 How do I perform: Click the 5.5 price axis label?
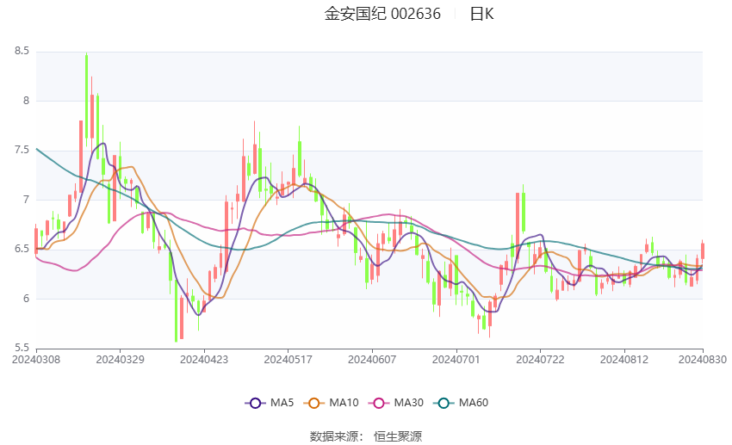tap(22, 348)
